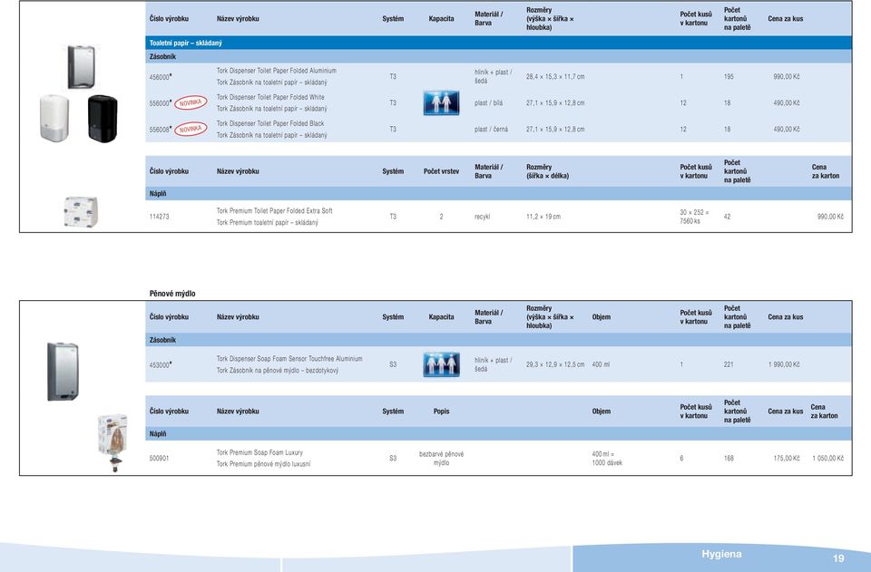Open the aluminium soap foam dispenser image
871x572 pixels.
[63, 372]
